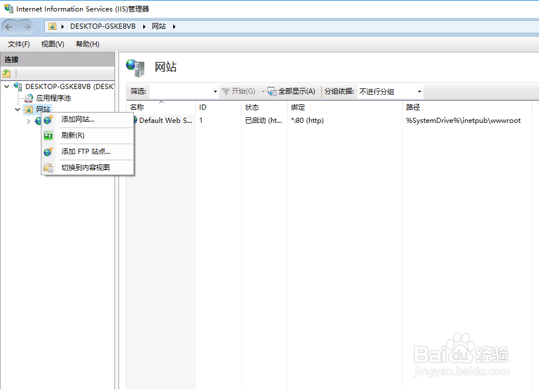Collapse the 网站 tree node
This screenshot has height=390, width=539.
click(x=17, y=110)
